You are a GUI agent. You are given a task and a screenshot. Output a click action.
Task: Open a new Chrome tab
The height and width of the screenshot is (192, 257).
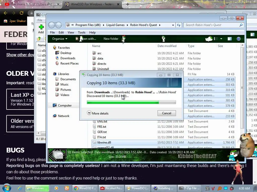point(128,4)
